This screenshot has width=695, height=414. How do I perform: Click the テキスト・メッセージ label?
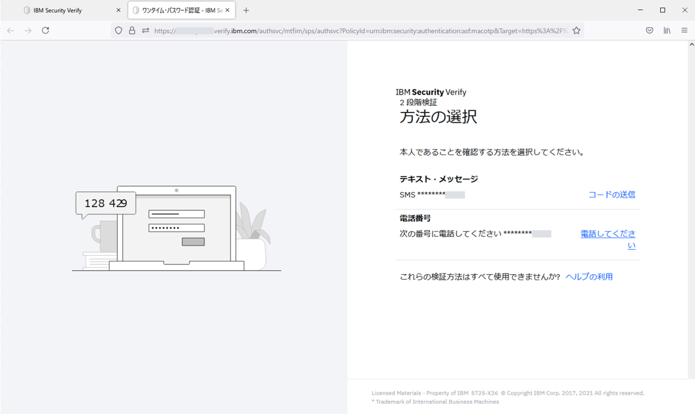(x=439, y=179)
